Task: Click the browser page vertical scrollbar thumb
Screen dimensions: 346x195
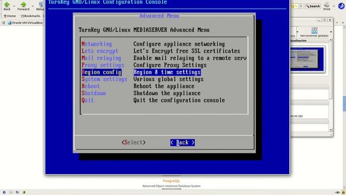Action: pos(344,103)
